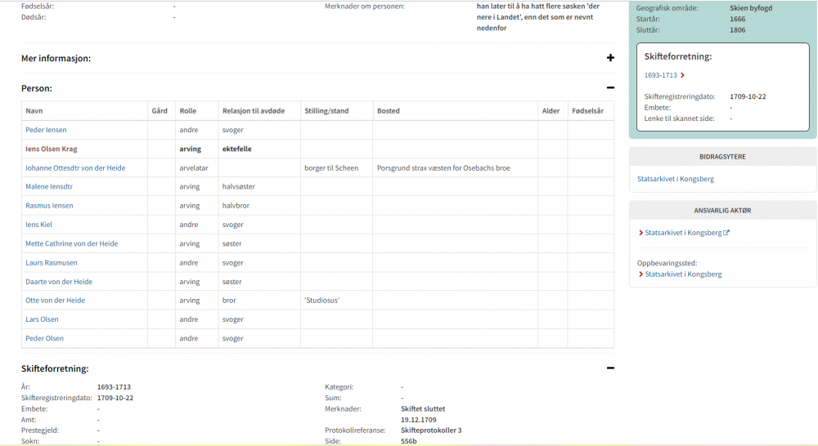The image size is (818, 446).
Task: Open person Malene Iensdtr
Action: (x=49, y=186)
